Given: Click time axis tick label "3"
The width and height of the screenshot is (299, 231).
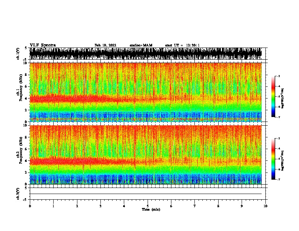Looking at the screenshot, I should (100, 206).
